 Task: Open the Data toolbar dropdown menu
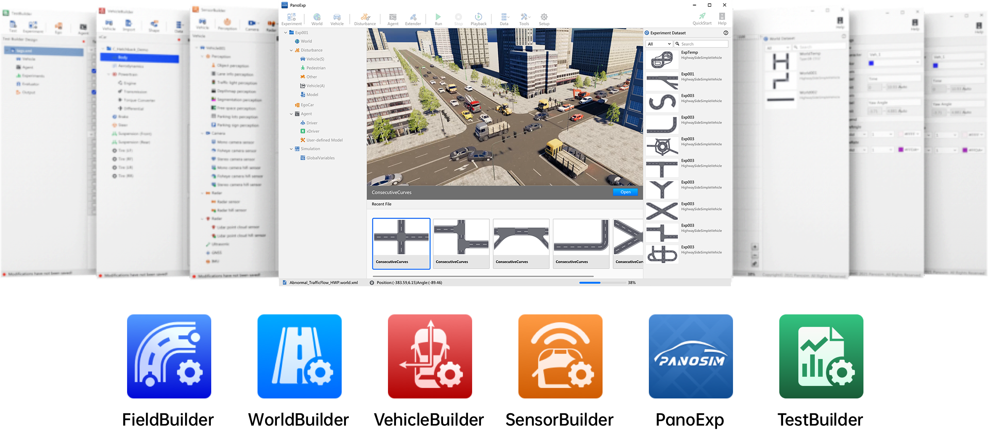point(504,19)
